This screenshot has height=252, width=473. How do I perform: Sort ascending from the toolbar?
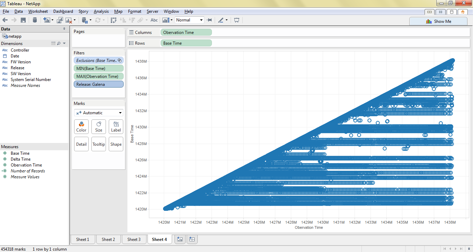click(123, 20)
